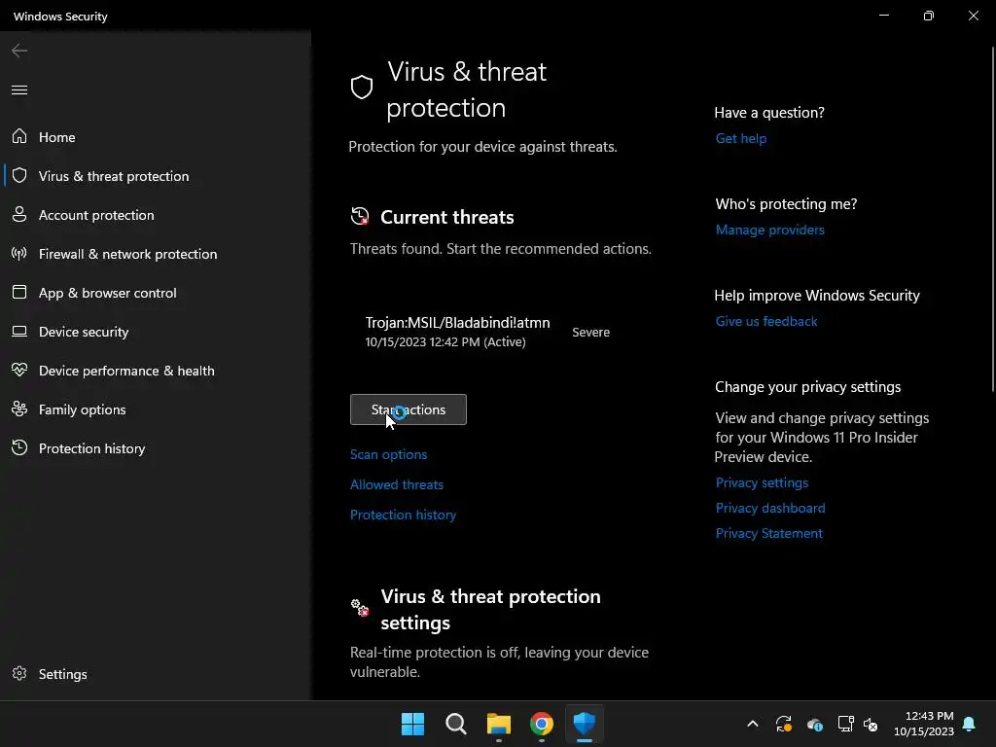996x747 pixels.
Task: Click the Current threats heading
Action: tap(447, 217)
